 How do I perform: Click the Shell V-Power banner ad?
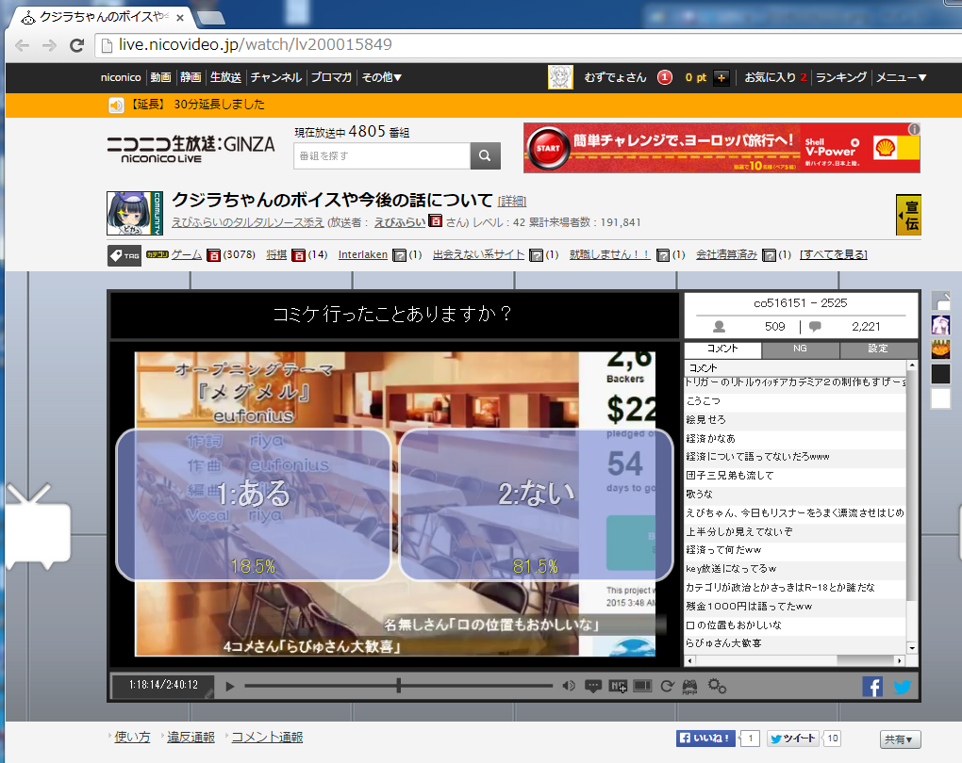pyautogui.click(x=721, y=148)
